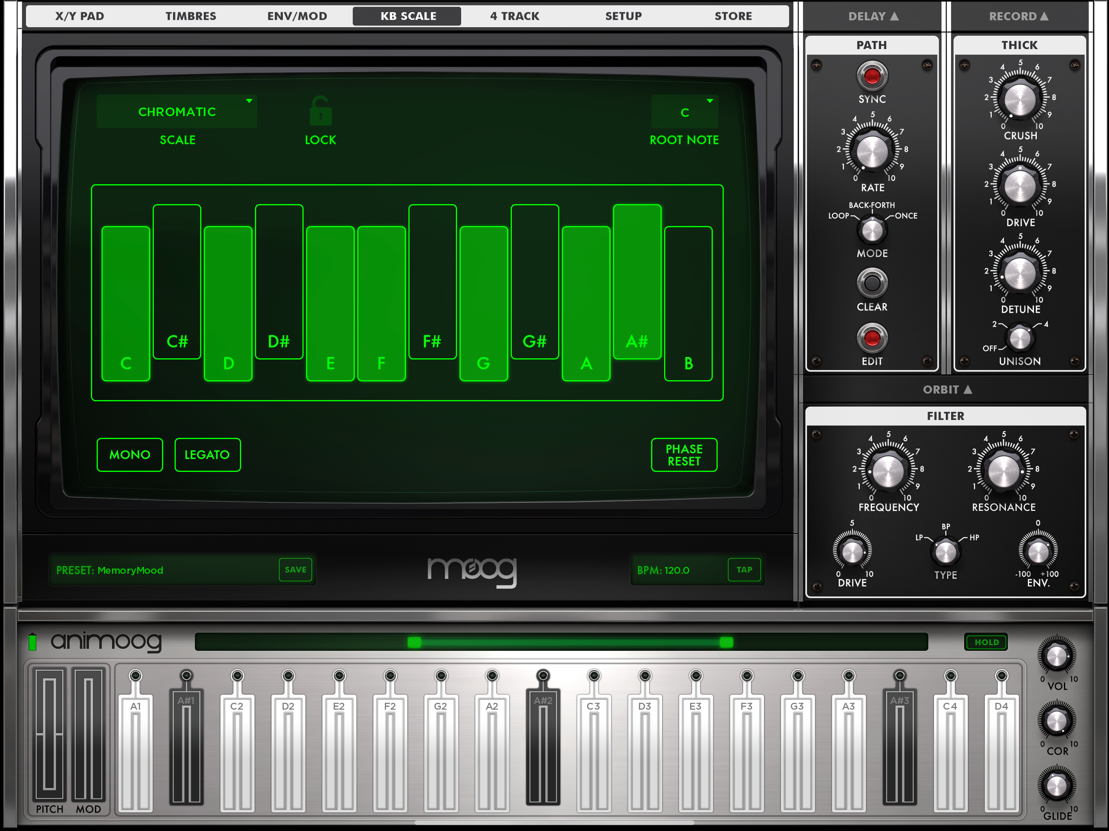The width and height of the screenshot is (1109, 831).
Task: Click the red EDIT button in PATH
Action: tap(872, 338)
